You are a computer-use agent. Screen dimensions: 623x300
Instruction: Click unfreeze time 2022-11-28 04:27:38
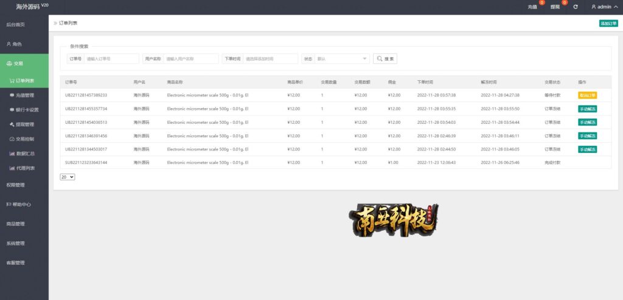click(x=500, y=95)
